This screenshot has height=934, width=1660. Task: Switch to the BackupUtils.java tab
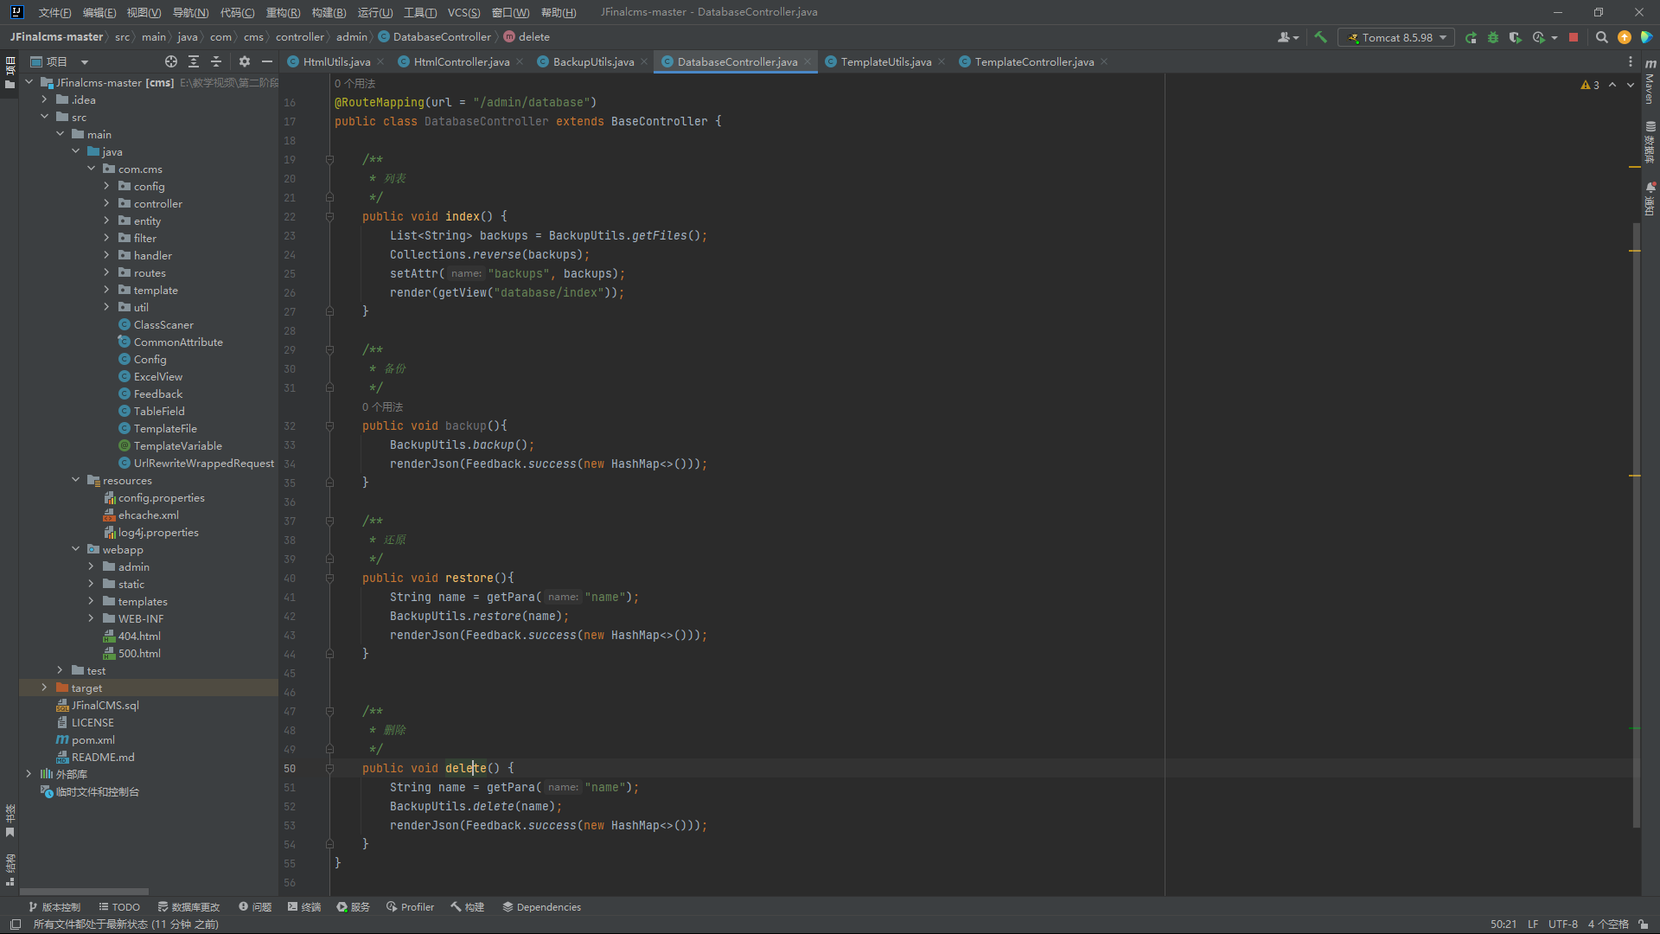pyautogui.click(x=593, y=61)
